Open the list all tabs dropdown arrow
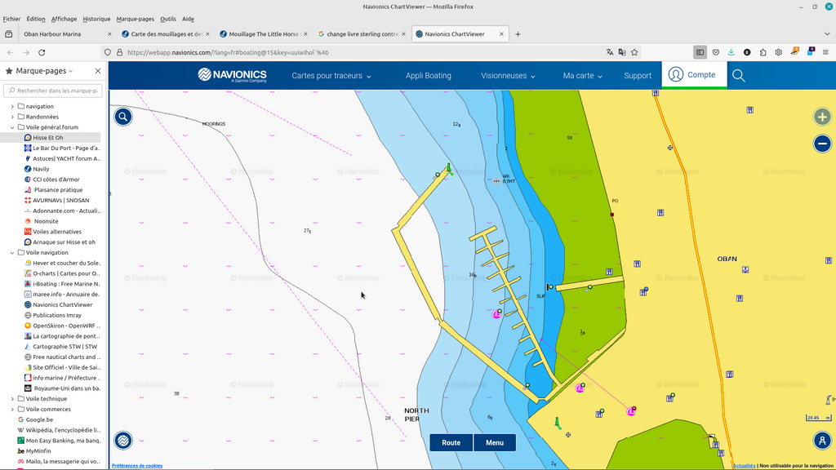This screenshot has width=836, height=470. tap(827, 34)
